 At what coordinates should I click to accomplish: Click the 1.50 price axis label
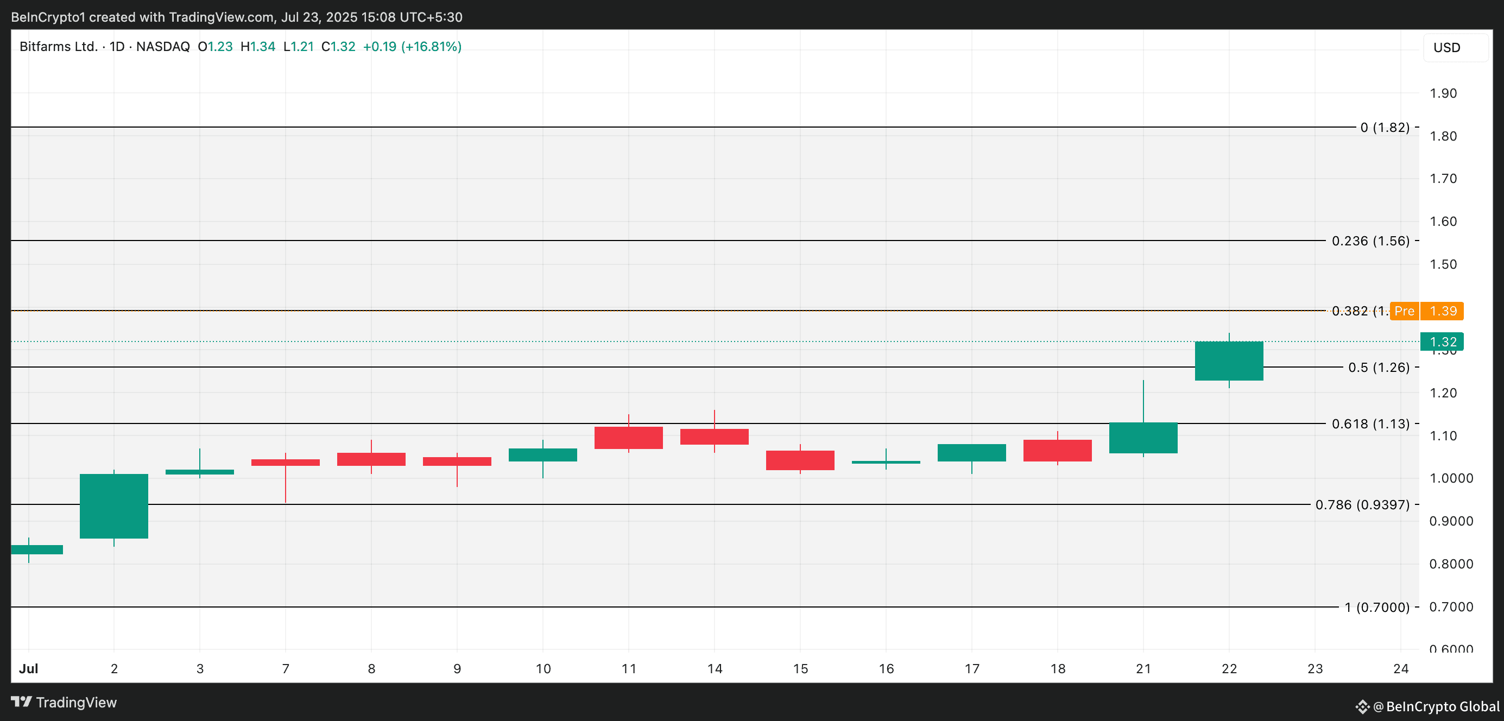pos(1443,264)
